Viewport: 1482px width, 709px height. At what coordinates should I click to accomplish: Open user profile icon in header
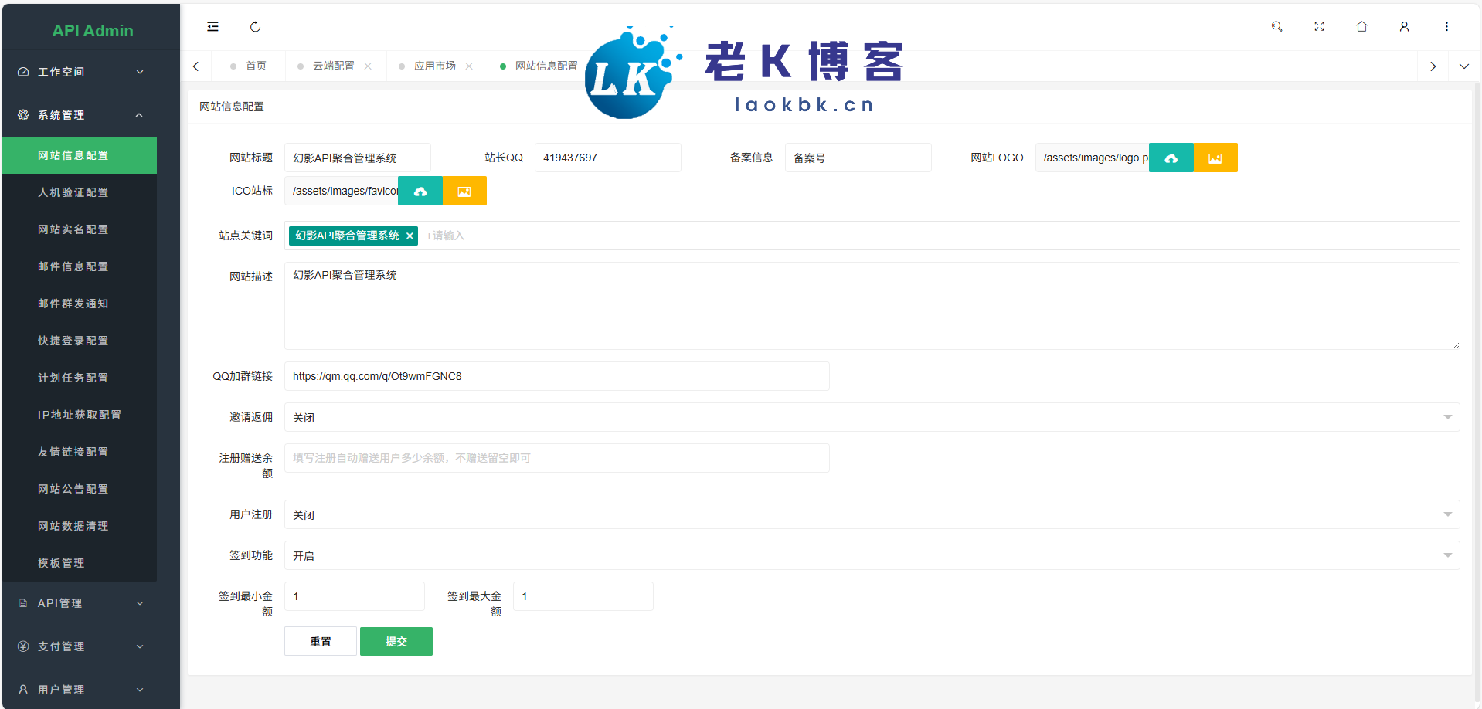pyautogui.click(x=1404, y=27)
